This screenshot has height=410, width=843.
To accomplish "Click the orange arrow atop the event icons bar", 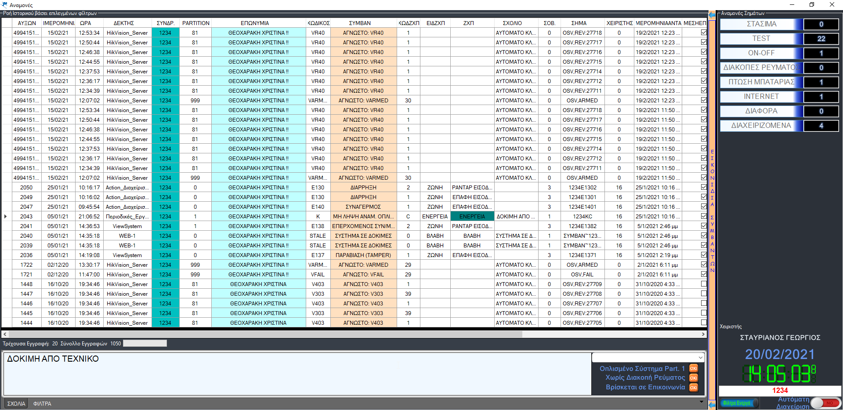I will click(x=712, y=15).
